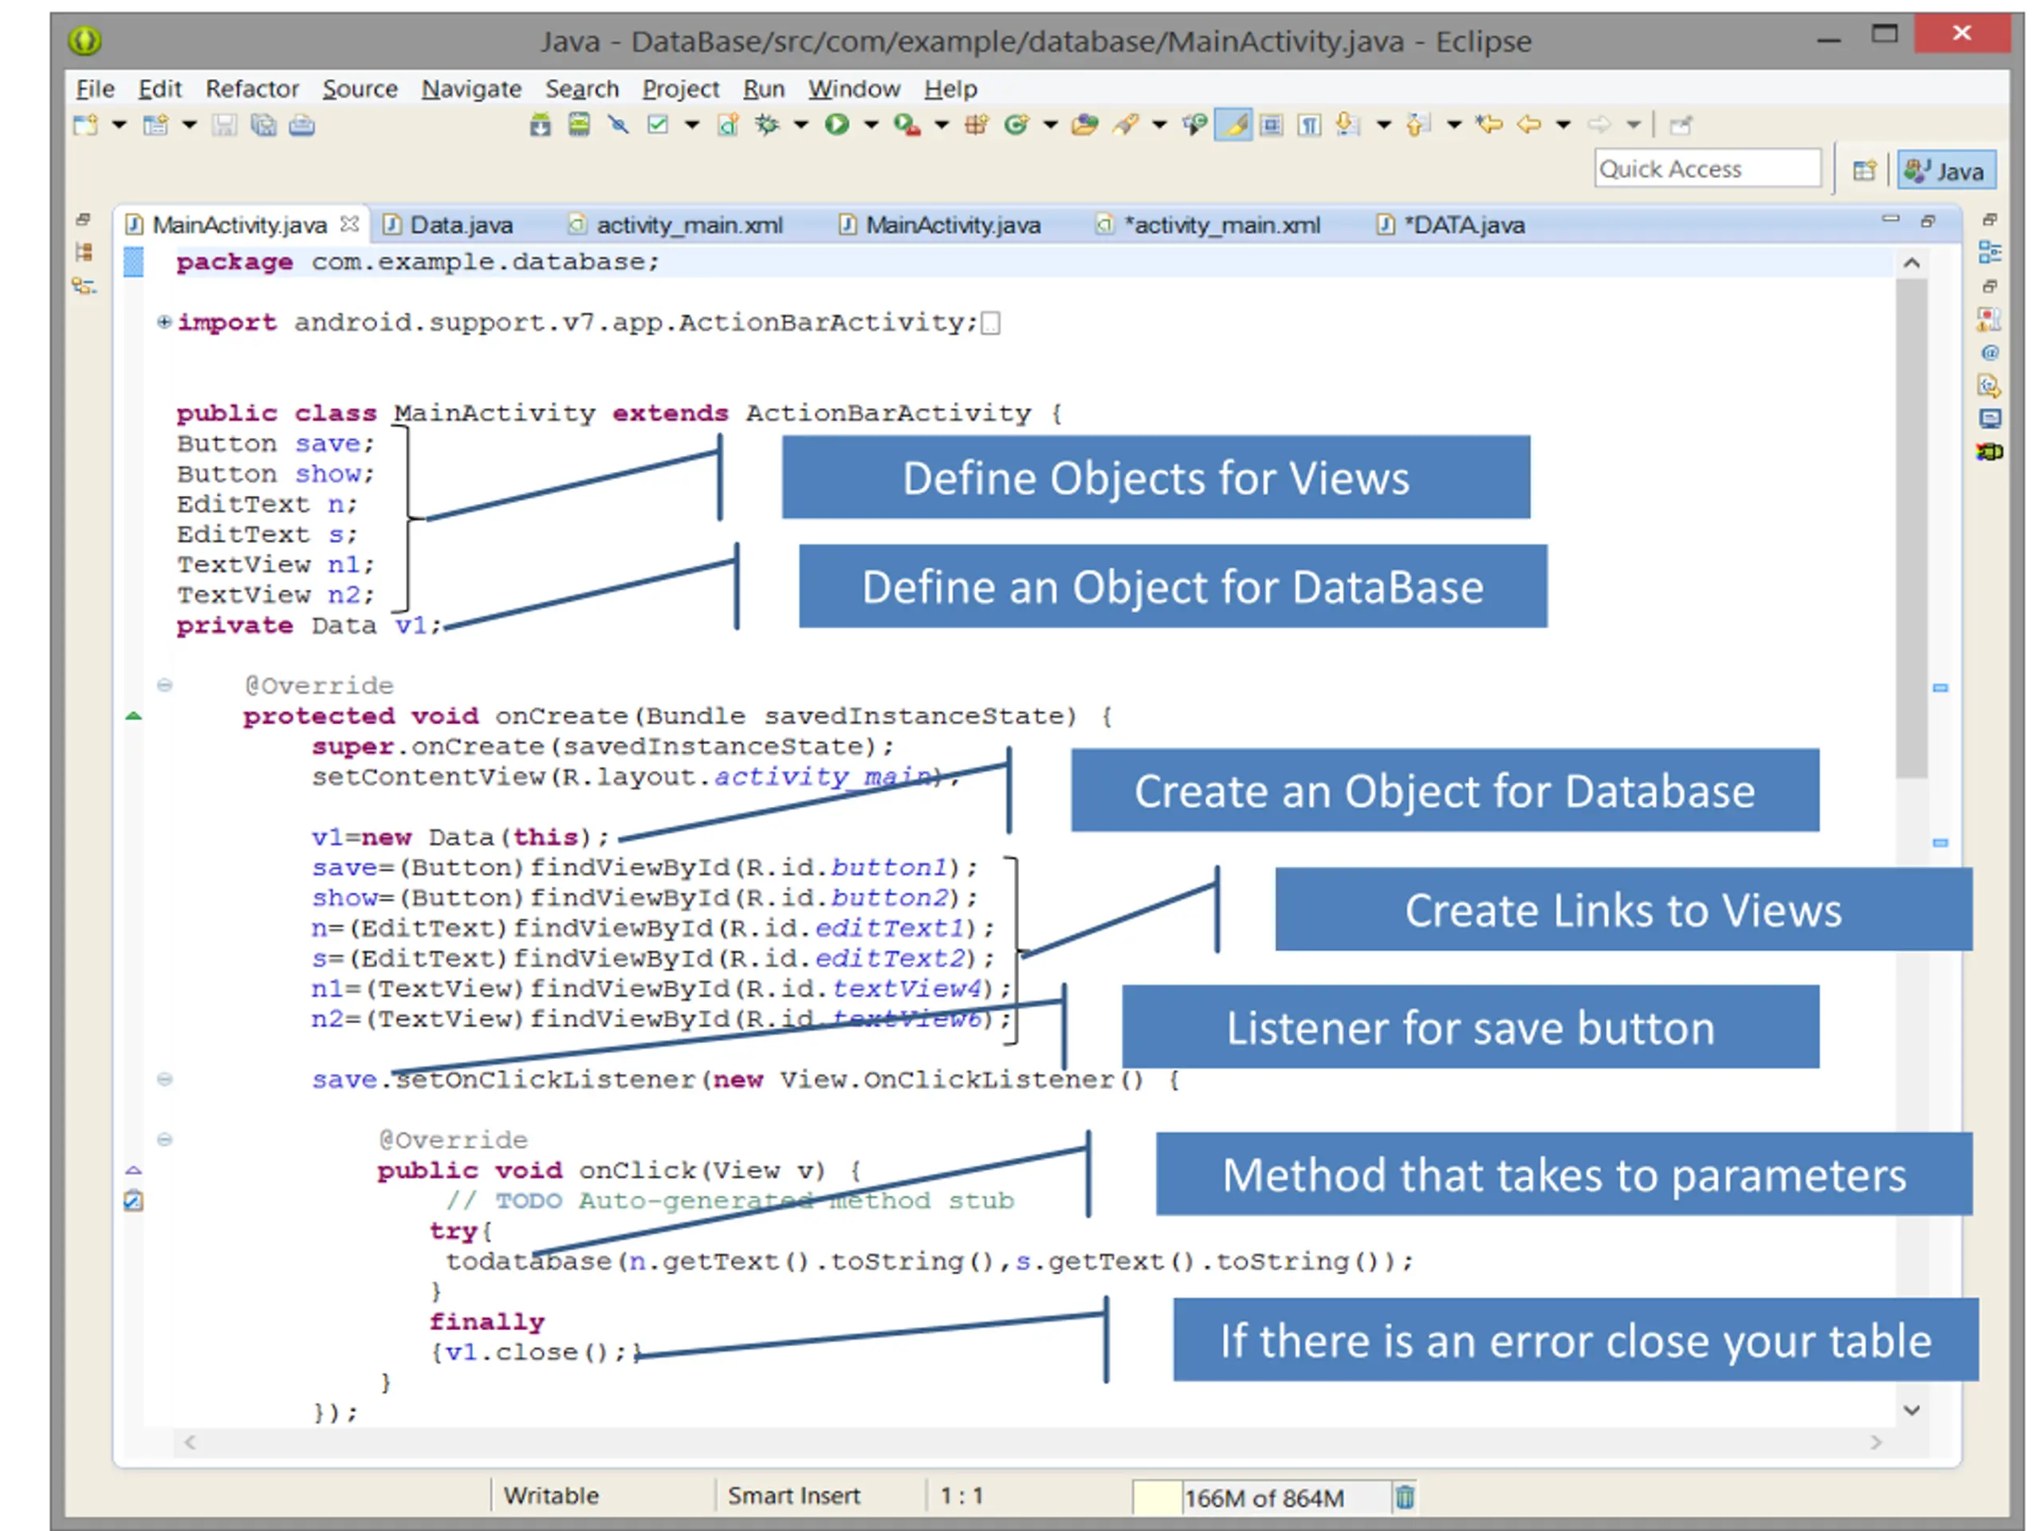Image resolution: width=2041 pixels, height=1531 pixels.
Task: Open the Next Annotation dropdown arrow
Action: (x=1384, y=124)
